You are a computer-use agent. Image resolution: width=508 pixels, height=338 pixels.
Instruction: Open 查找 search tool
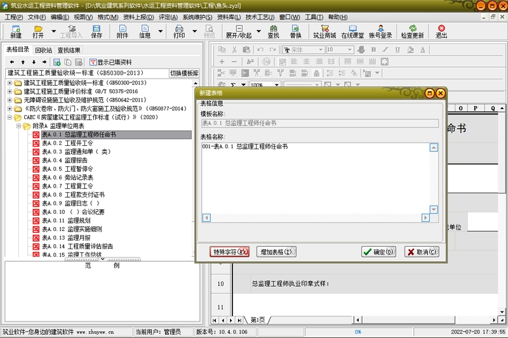click(274, 31)
